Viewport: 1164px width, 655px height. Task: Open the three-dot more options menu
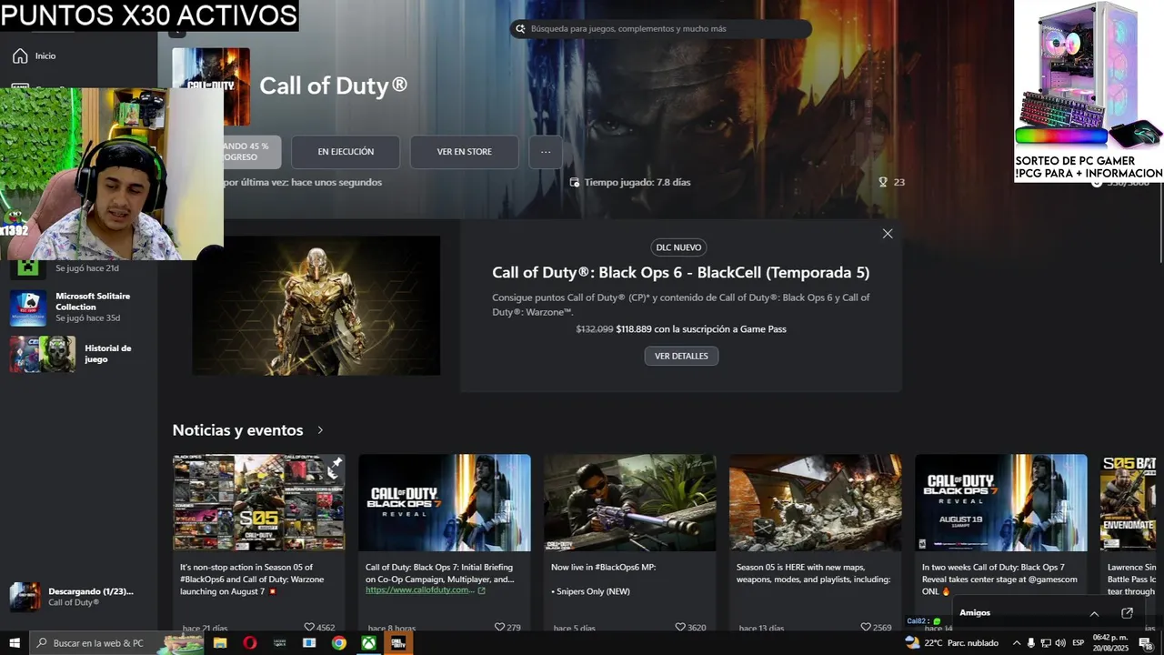tap(546, 152)
